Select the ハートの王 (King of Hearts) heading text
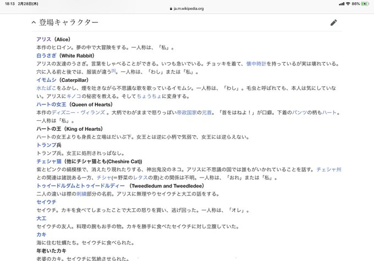Viewport: 374px width, 261px height. [x=70, y=129]
